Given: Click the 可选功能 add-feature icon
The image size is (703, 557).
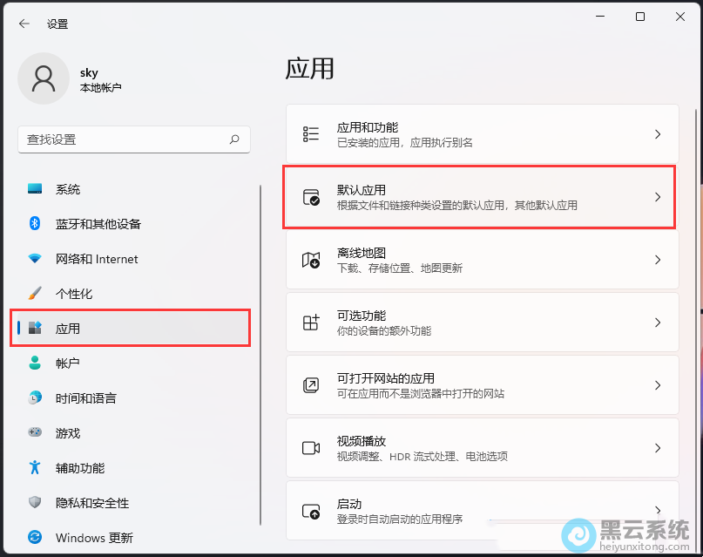Looking at the screenshot, I should 310,322.
